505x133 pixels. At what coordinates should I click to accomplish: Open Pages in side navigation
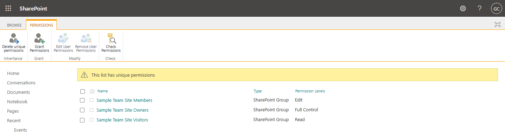[x=13, y=111]
